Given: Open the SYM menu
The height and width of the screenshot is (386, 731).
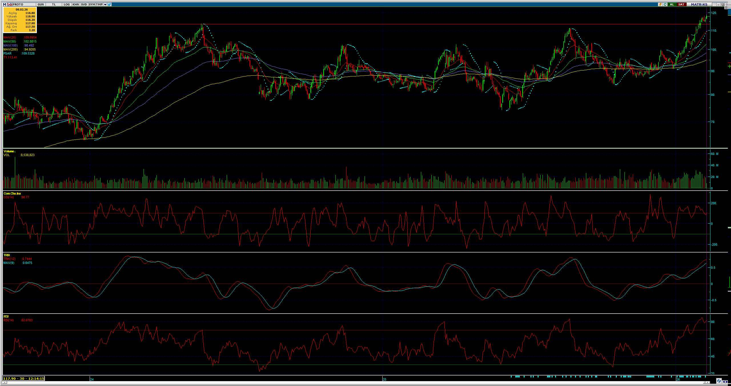Looking at the screenshot, I should (92, 5).
